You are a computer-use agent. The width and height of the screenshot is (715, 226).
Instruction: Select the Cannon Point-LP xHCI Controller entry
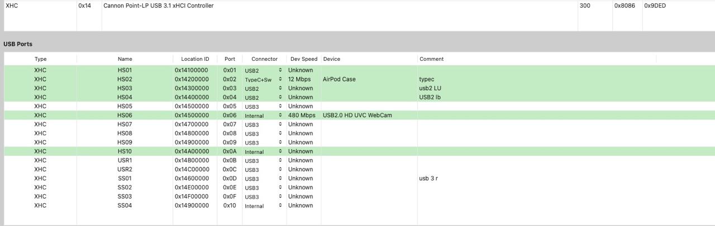(158, 6)
